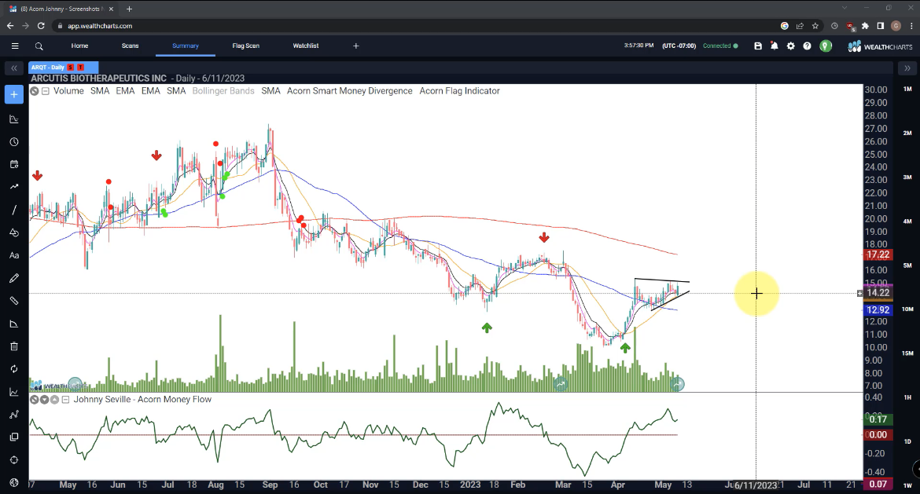Select the Summary tab

tap(186, 46)
